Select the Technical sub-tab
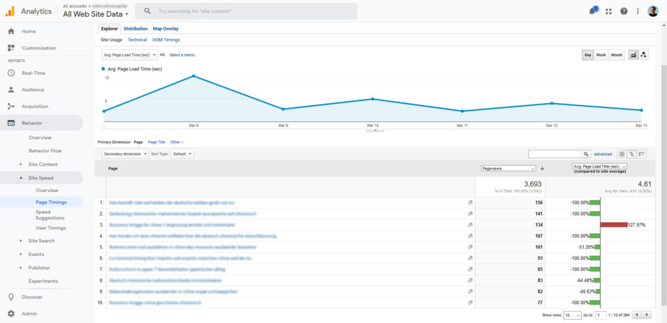Screen dimensions: 667x323 [137, 40]
